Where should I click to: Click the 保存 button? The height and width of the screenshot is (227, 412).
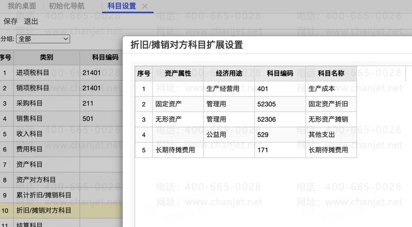[10, 21]
